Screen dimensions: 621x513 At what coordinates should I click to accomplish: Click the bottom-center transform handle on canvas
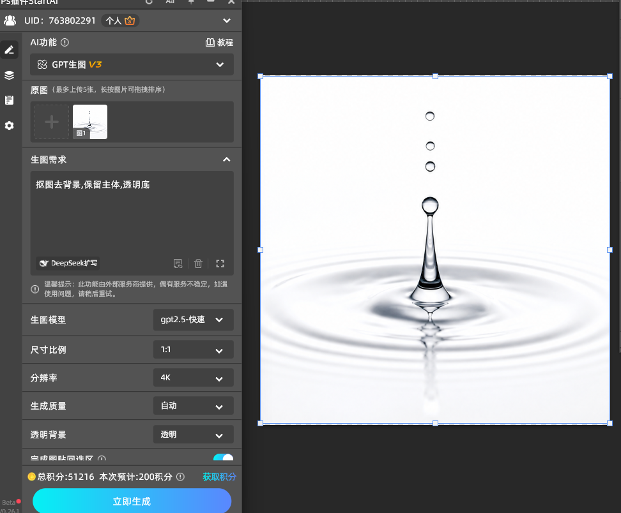pyautogui.click(x=435, y=423)
